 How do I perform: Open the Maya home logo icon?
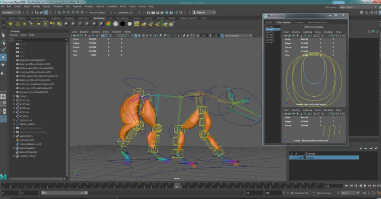pos(3,177)
